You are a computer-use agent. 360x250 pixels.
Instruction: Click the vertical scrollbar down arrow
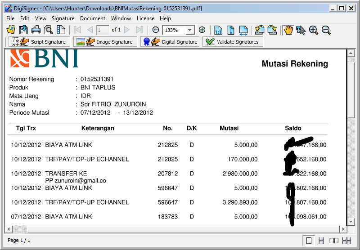tap(351, 222)
